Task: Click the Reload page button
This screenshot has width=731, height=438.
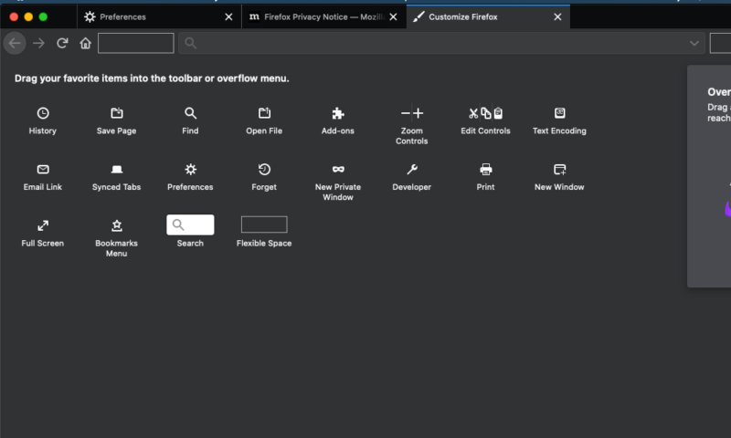Action: point(62,43)
